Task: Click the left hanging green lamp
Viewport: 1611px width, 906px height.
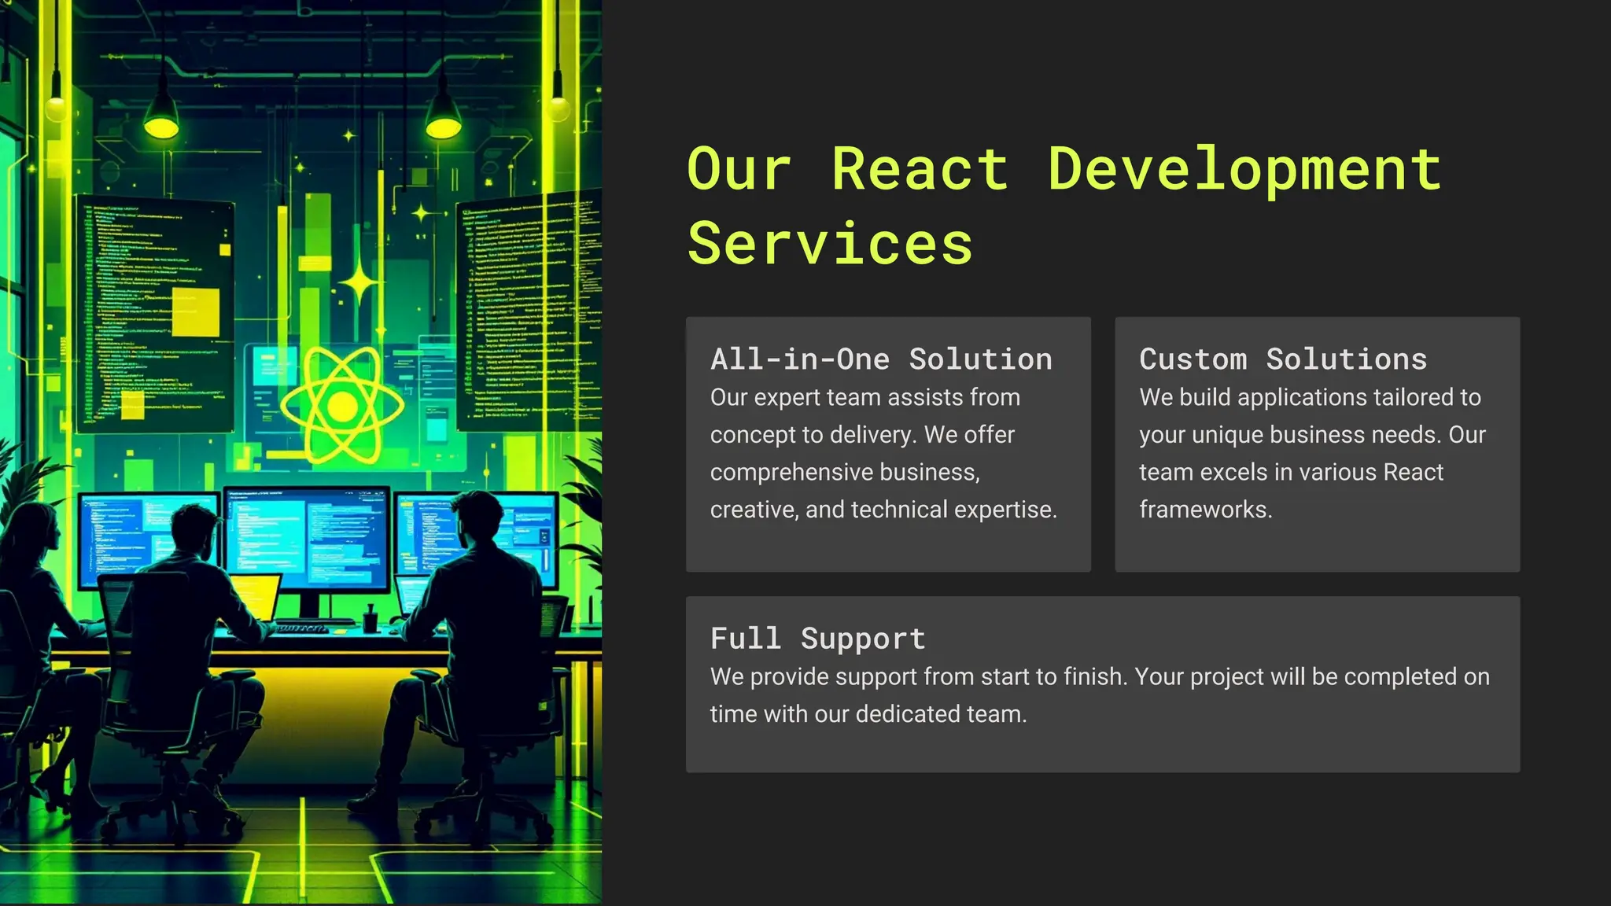Action: tap(161, 118)
